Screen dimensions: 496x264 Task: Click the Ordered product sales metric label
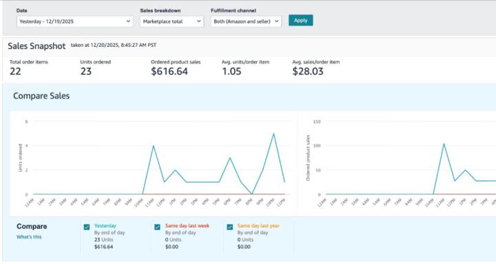[176, 62]
